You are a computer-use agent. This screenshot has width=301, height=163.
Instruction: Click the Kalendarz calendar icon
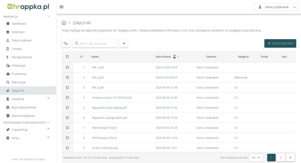coord(8,32)
